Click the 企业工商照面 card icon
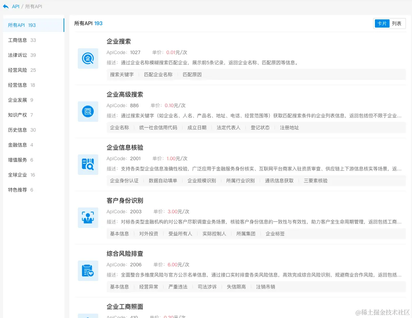Viewport: 412px width, 318px height. (x=88, y=316)
